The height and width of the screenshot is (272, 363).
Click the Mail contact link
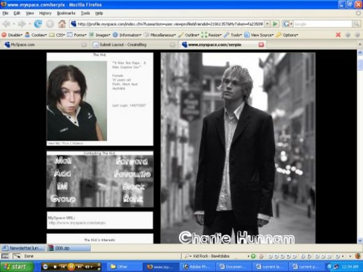[x=63, y=160]
